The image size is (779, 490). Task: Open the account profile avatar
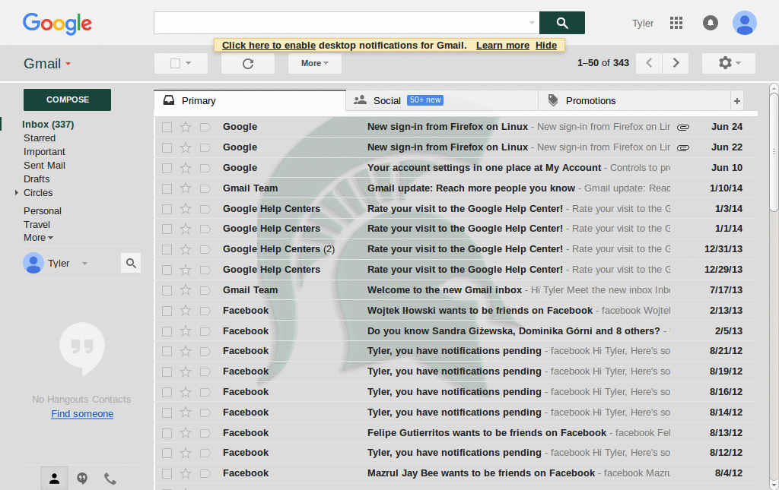pos(744,23)
